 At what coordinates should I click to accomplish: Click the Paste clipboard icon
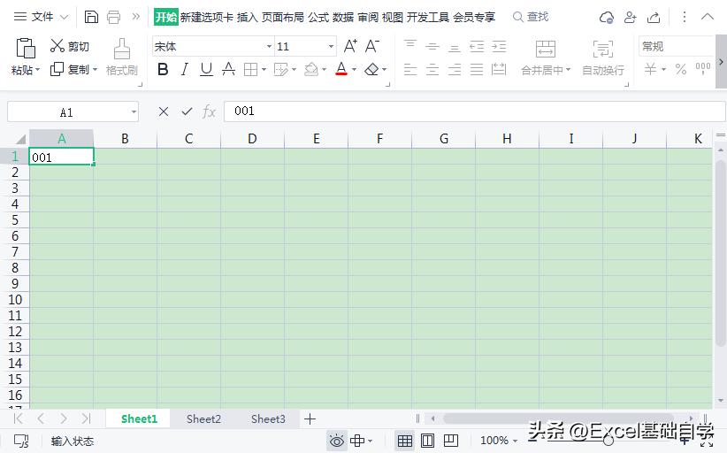[x=26, y=49]
